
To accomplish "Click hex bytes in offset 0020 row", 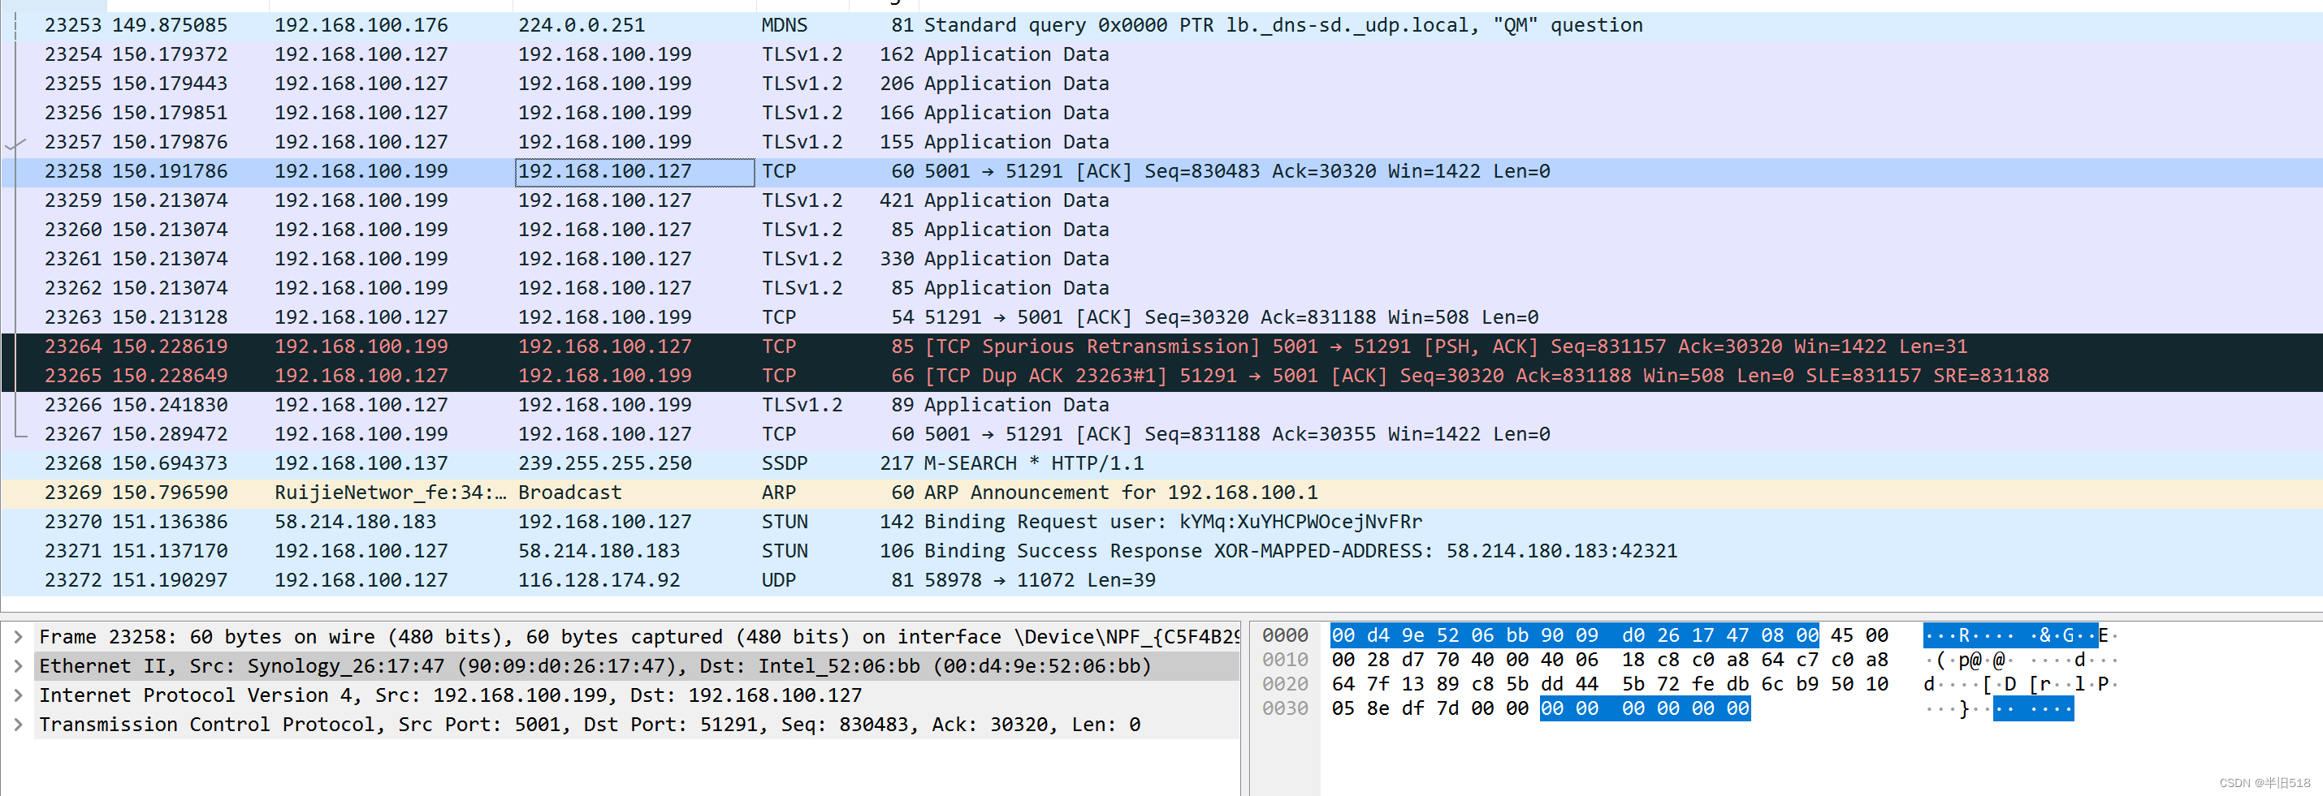I will click(x=1610, y=684).
